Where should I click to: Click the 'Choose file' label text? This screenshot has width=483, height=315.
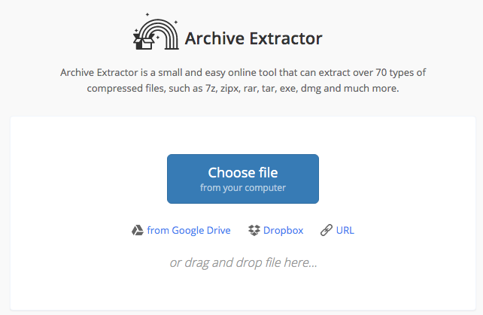point(243,172)
